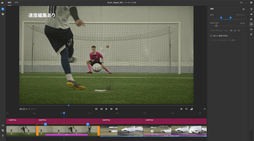
Task: Click the 範囲の速度 slider handle
Action: click(x=216, y=26)
